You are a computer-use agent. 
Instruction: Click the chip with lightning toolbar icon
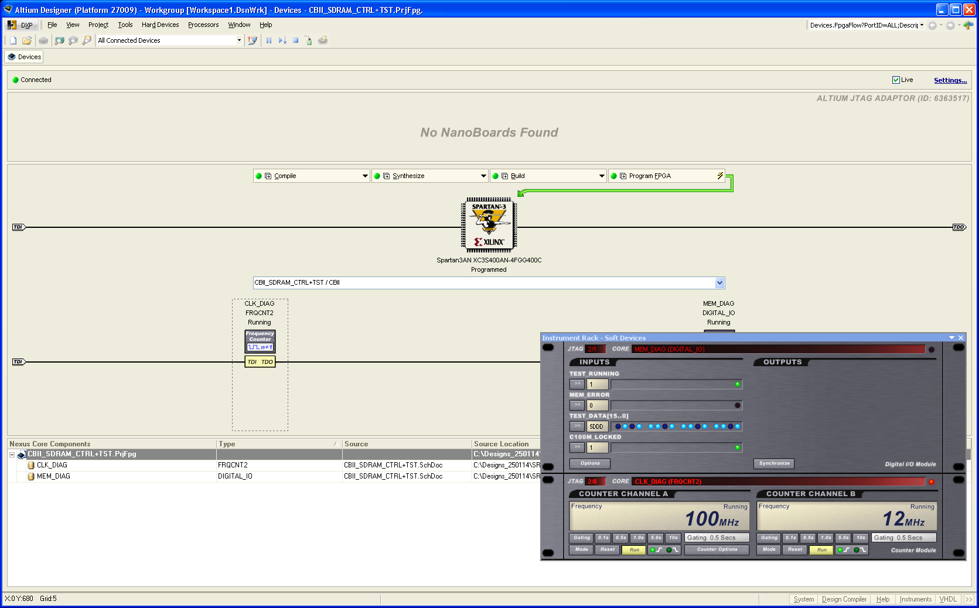click(323, 40)
